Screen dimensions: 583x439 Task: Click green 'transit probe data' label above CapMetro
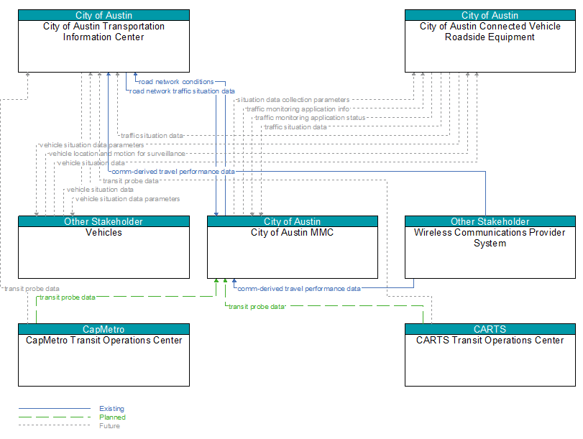[x=68, y=297]
